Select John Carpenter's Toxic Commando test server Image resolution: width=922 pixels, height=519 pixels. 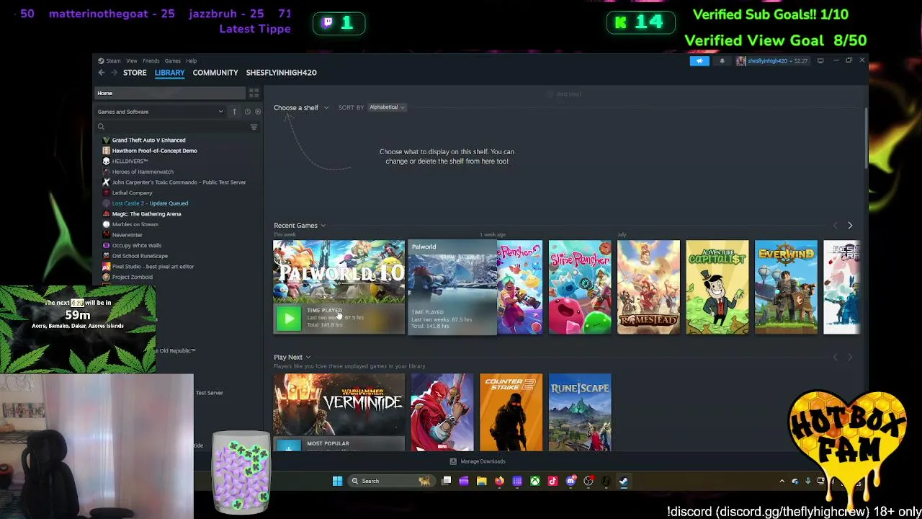180,182
